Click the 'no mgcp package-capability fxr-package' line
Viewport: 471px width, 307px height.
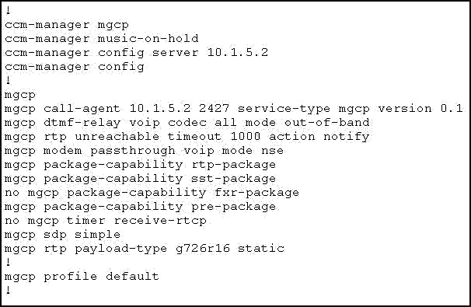tap(152, 193)
